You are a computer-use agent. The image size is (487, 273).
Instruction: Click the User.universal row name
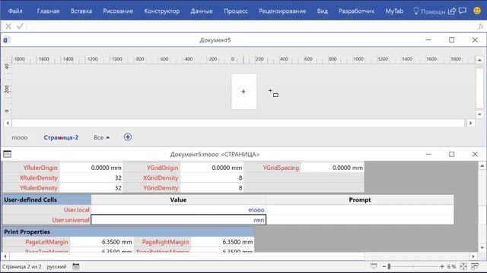(x=47, y=220)
